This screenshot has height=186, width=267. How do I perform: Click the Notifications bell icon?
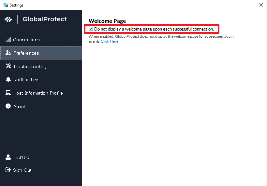point(8,79)
